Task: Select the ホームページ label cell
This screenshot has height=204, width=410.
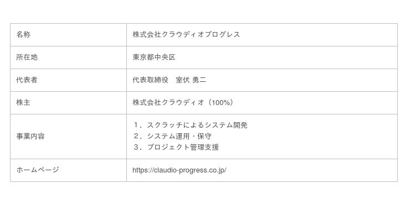Action: tap(68, 170)
